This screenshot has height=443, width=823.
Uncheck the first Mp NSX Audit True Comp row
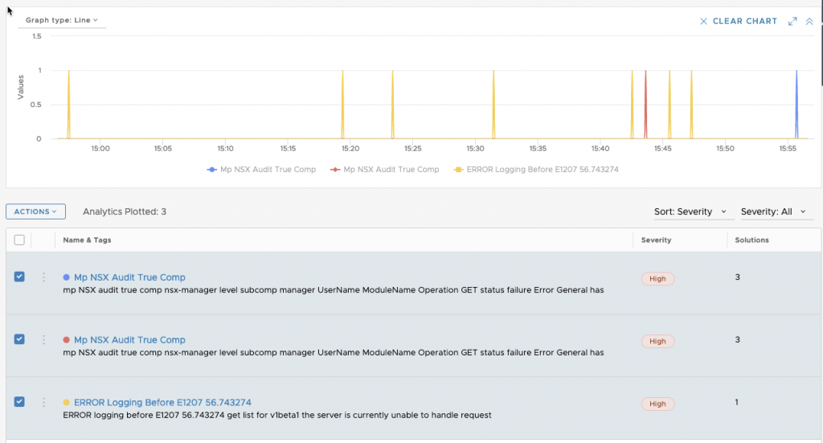(19, 277)
